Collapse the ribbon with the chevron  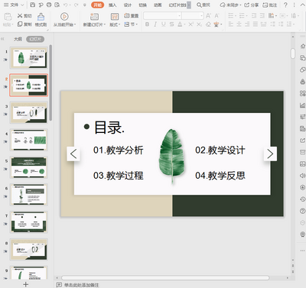tap(302, 5)
